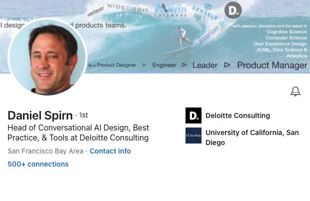Click the Deloitte D. circle logo in banner
Viewport: 310px width, 201px height.
pos(232,10)
